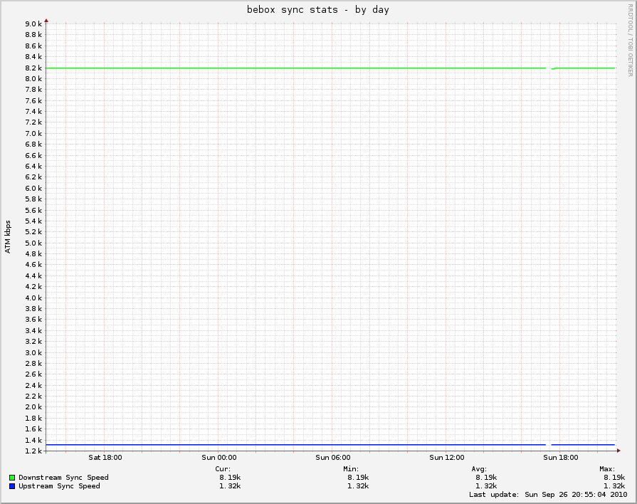Image resolution: width=637 pixels, height=504 pixels.
Task: Click the Upstream minimum value 1.32k under Min
Action: tap(358, 486)
